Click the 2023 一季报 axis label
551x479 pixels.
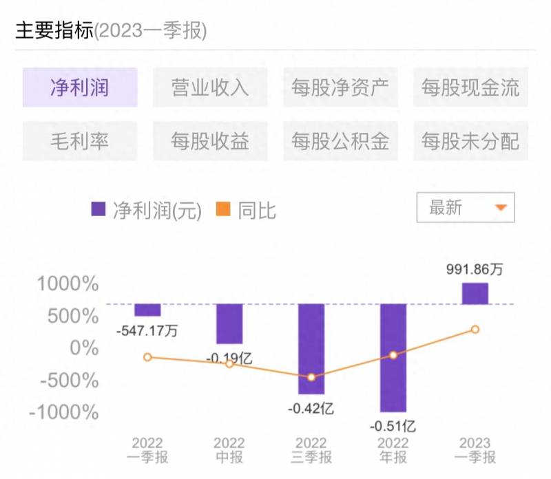pos(475,450)
